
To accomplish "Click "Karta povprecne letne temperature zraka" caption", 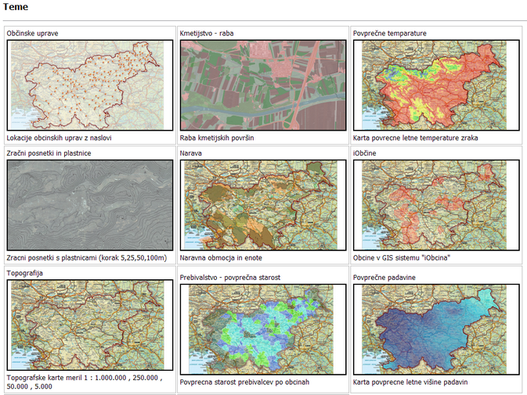I will (x=415, y=138).
